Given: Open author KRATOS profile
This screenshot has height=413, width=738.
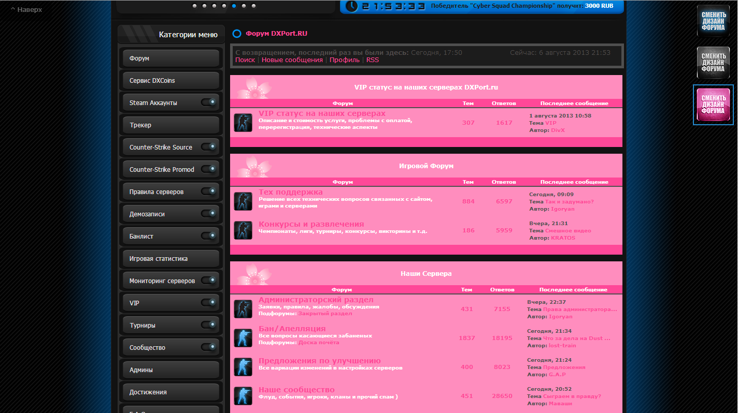Looking at the screenshot, I should (563, 238).
